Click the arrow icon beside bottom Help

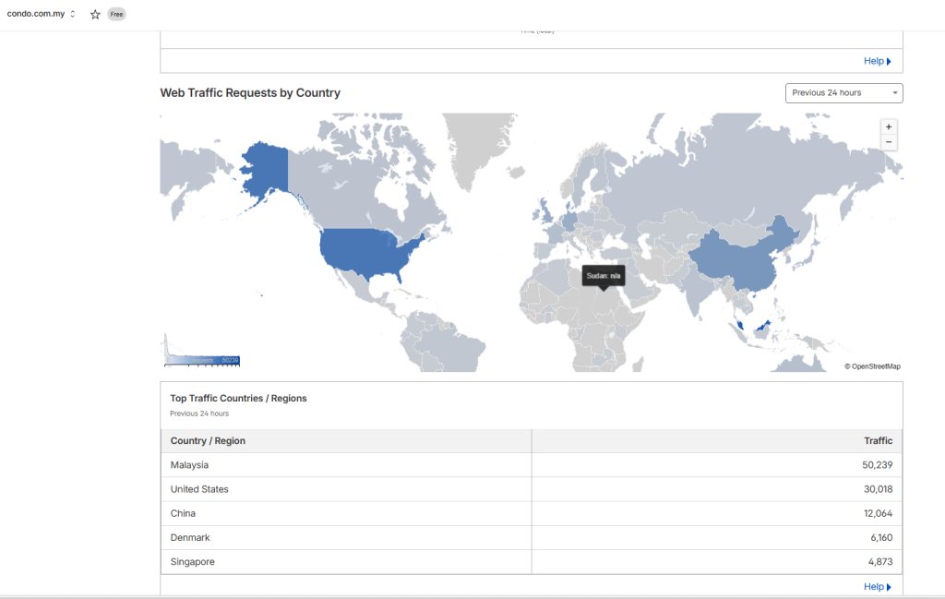pos(889,587)
